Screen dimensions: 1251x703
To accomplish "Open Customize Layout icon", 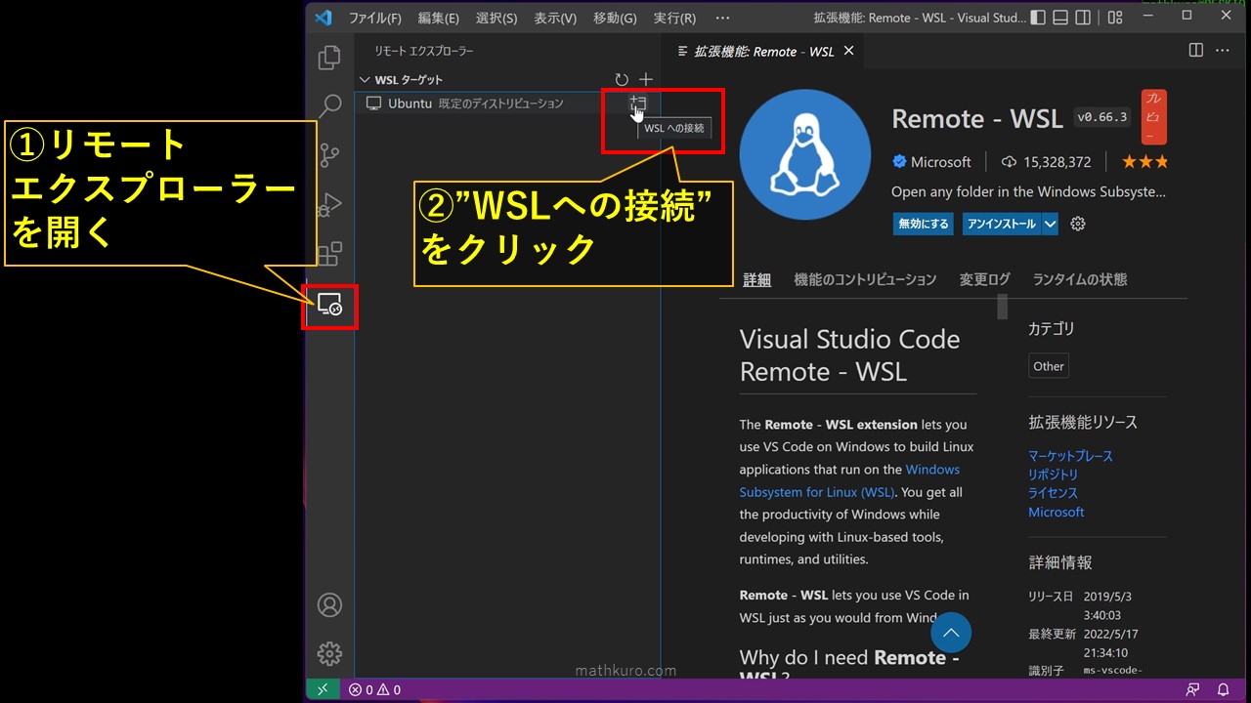I will tap(1115, 18).
